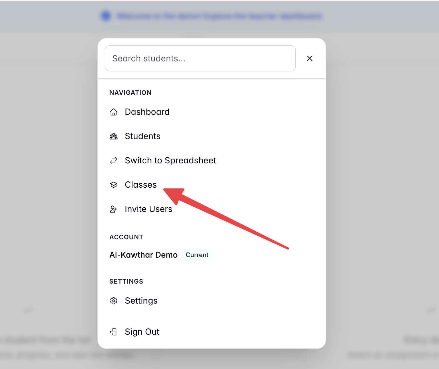Open the Classes section
Screen dimensions: 439x369
click(x=141, y=185)
